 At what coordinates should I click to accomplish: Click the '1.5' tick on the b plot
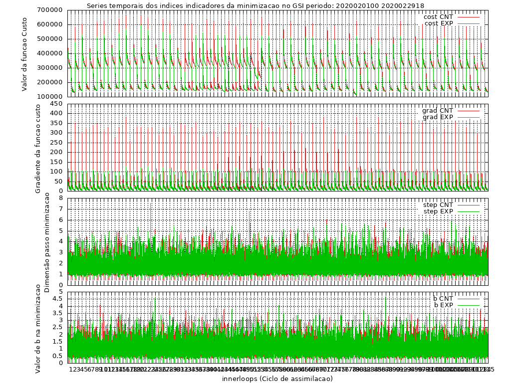[57, 342]
